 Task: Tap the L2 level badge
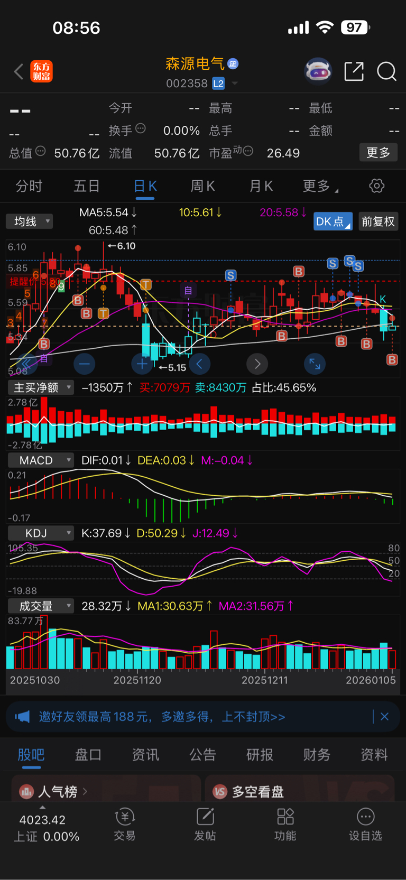[x=218, y=84]
